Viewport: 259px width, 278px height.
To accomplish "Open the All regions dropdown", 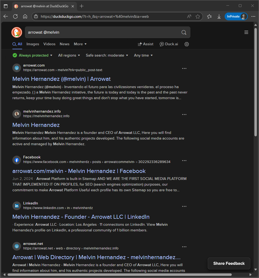I will (x=69, y=55).
